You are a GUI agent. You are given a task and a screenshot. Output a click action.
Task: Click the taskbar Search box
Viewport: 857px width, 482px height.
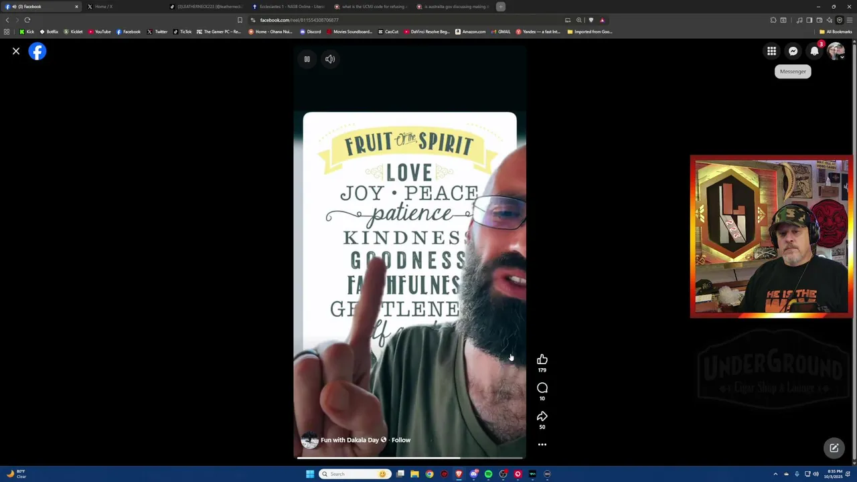pyautogui.click(x=354, y=474)
